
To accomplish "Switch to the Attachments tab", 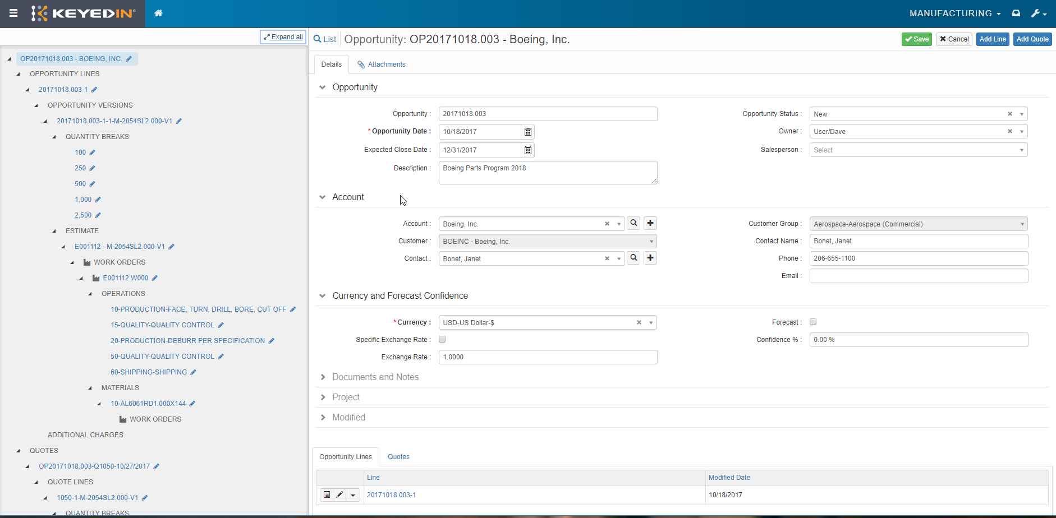I will point(382,64).
